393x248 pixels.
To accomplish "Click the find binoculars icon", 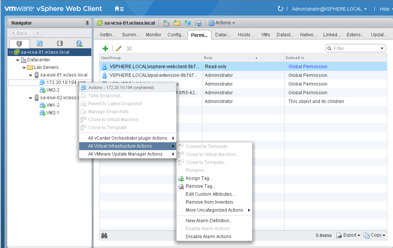I will tap(104, 235).
